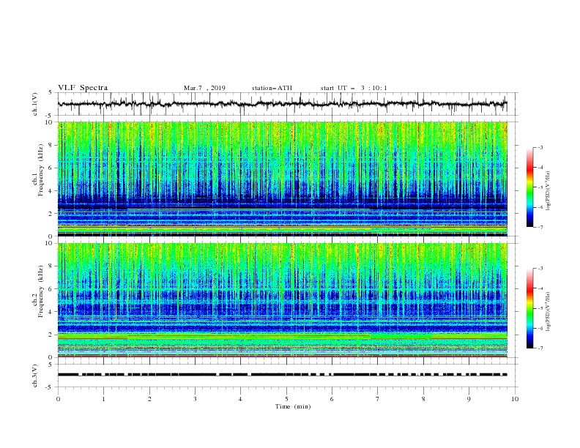Click the ch.1 color bar 'log(PSD)(V²/Hz)' label

[x=548, y=191]
